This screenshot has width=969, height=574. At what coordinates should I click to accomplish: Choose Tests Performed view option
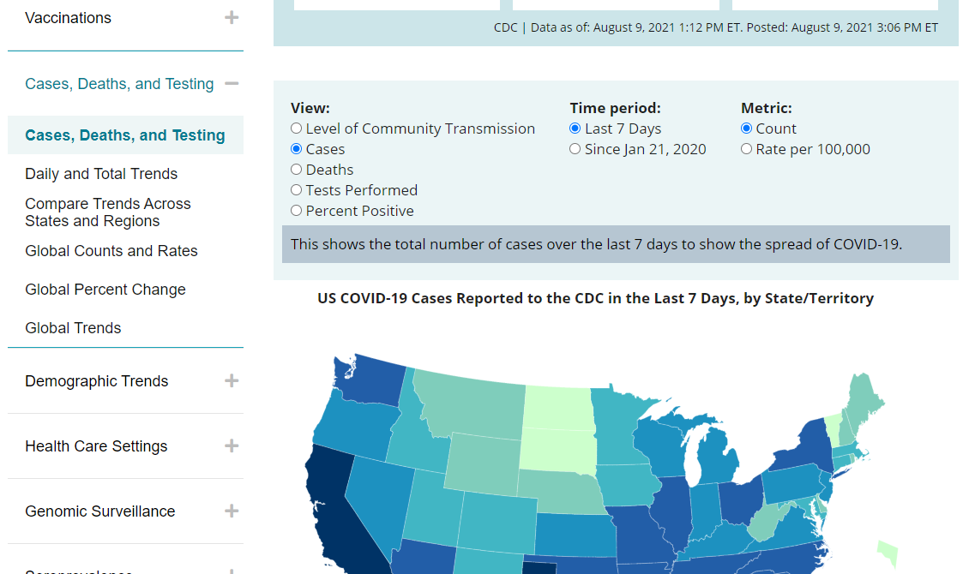click(x=297, y=190)
